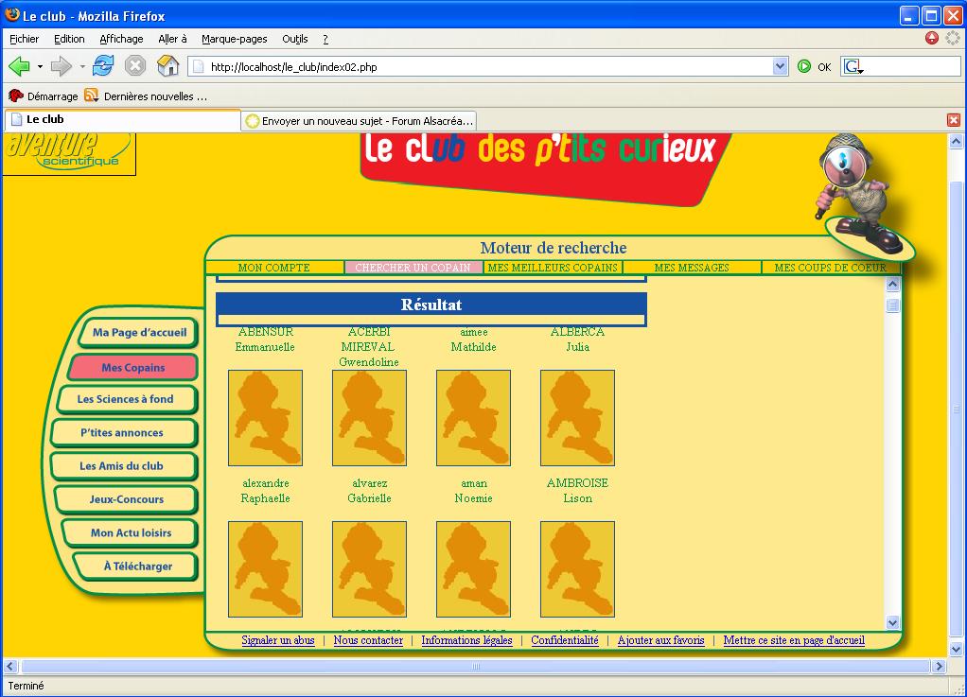Click scroll down arrow in results panel
The image size is (967, 697).
pyautogui.click(x=892, y=621)
